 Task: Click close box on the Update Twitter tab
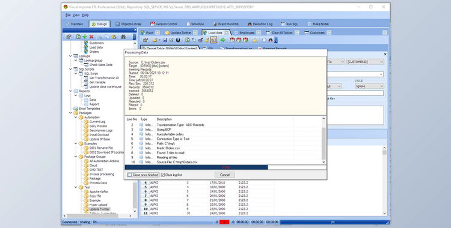[x=195, y=33]
